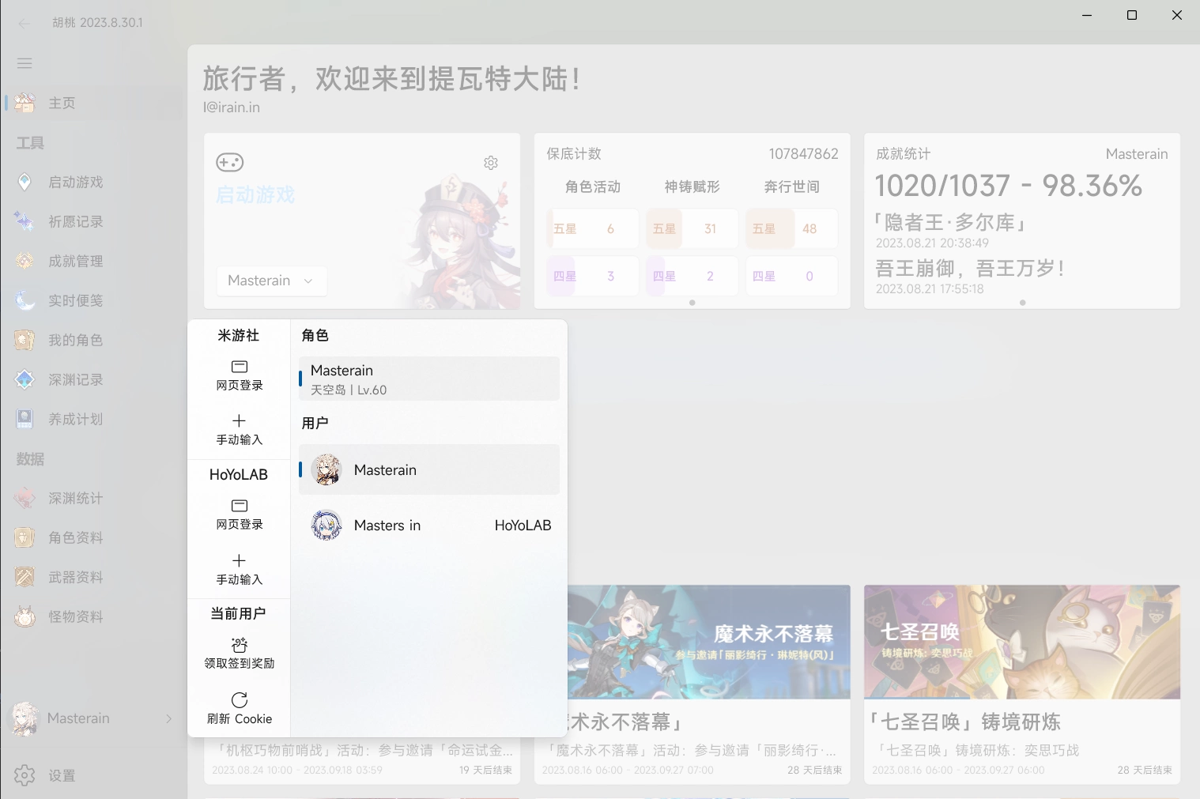Click 「七圣召唤」铸境研炼 event title

(964, 722)
